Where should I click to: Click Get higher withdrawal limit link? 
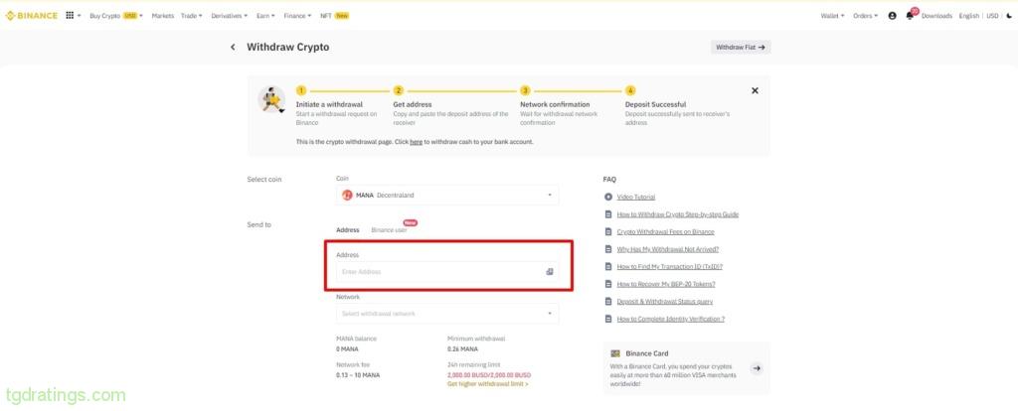point(487,384)
